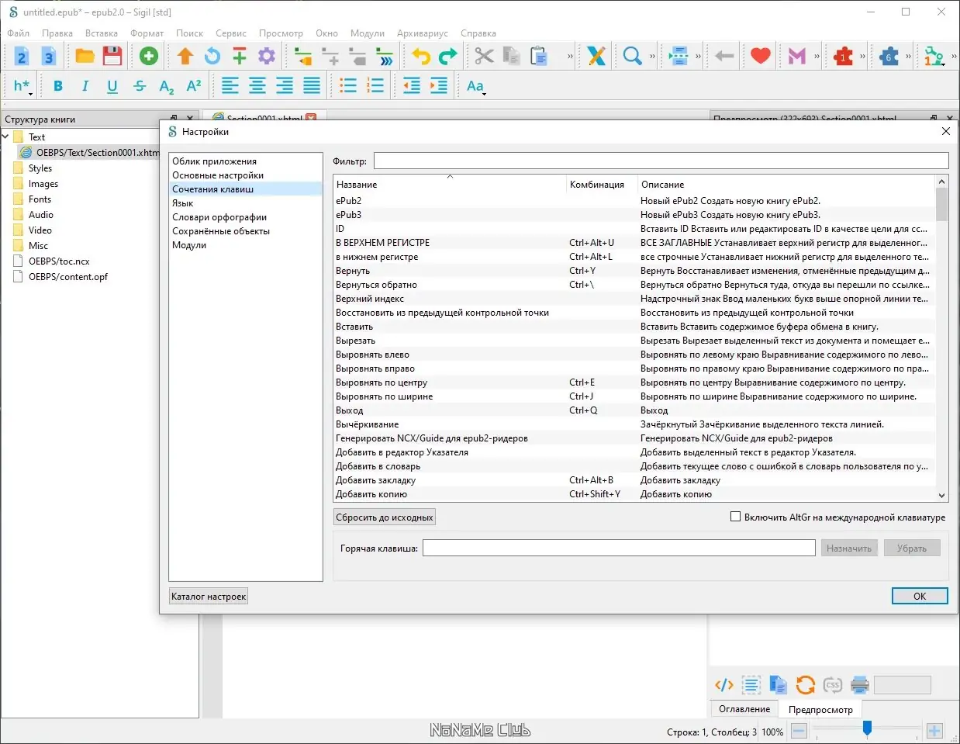Click the Каталог настроек button

coord(209,597)
